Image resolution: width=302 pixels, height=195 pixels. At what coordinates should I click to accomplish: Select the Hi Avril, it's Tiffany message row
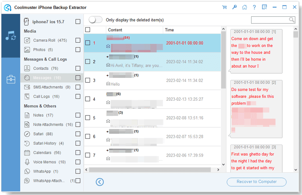[152, 62]
